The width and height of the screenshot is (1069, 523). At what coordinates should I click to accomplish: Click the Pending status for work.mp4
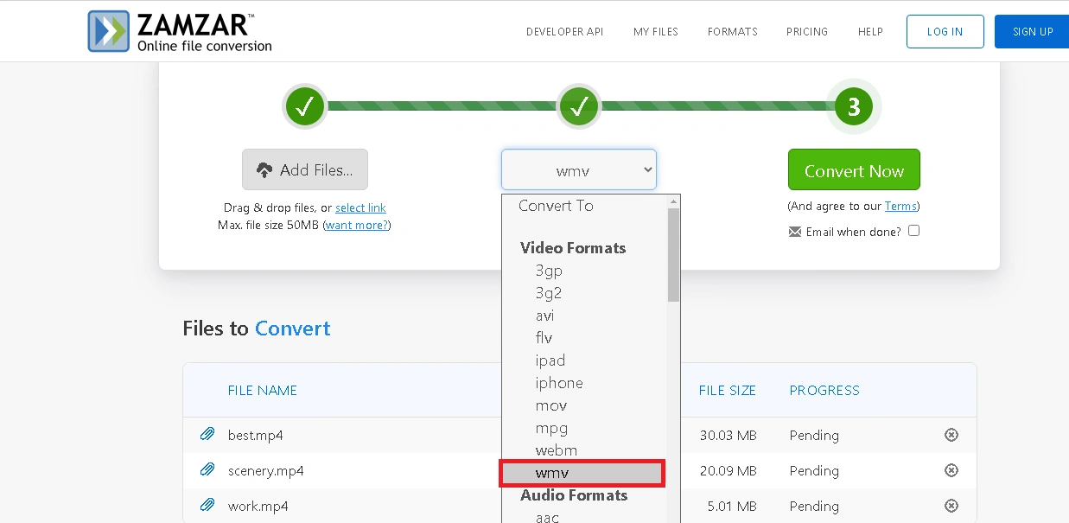tap(814, 506)
